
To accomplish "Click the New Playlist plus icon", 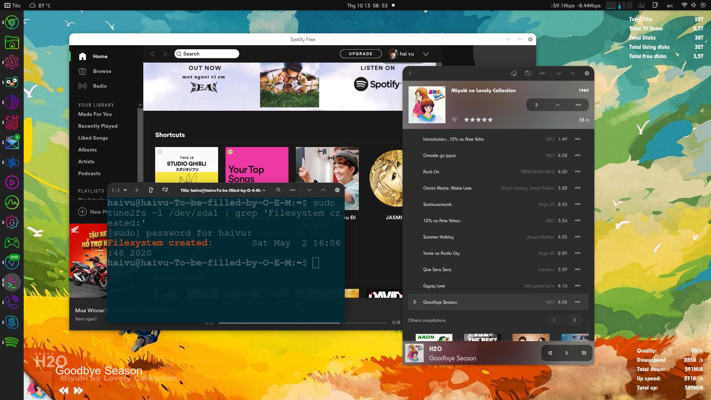I will coord(82,212).
